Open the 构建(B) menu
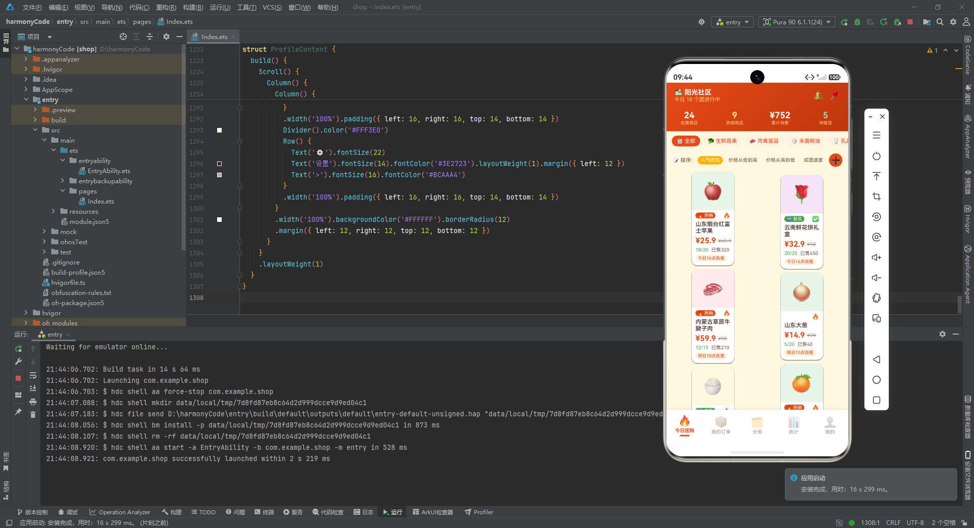The height and width of the screenshot is (528, 974). (x=193, y=7)
